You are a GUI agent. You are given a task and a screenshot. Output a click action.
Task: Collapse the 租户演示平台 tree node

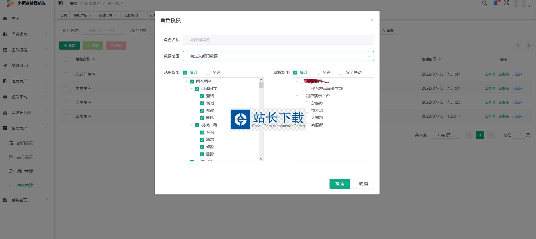(297, 96)
